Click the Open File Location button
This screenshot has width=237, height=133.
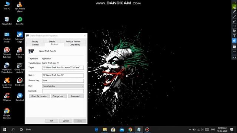coord(39,96)
